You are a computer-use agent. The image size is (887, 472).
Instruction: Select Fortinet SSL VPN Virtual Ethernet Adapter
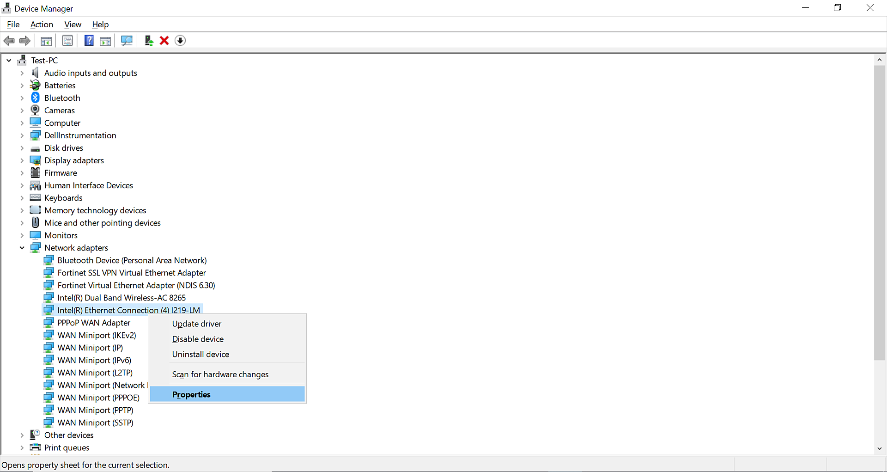[x=132, y=273]
